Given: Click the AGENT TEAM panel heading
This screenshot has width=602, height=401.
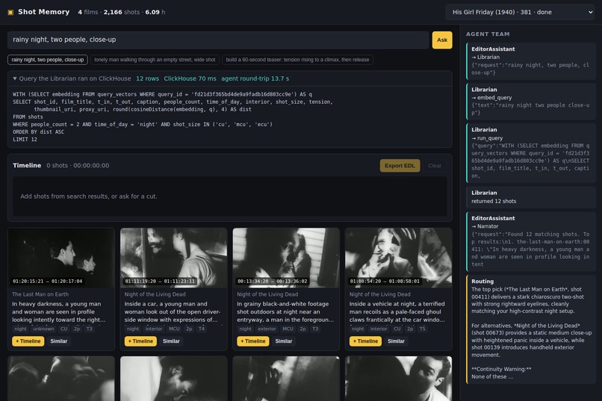Looking at the screenshot, I should coord(488,34).
